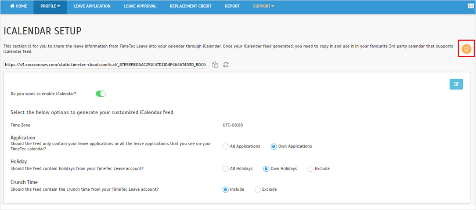
Task: Open the apps grid icon in top bar
Action: pos(471,6)
